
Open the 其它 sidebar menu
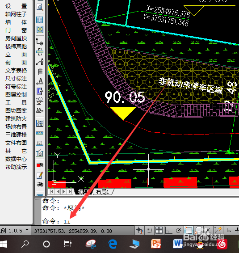[x=16, y=151]
